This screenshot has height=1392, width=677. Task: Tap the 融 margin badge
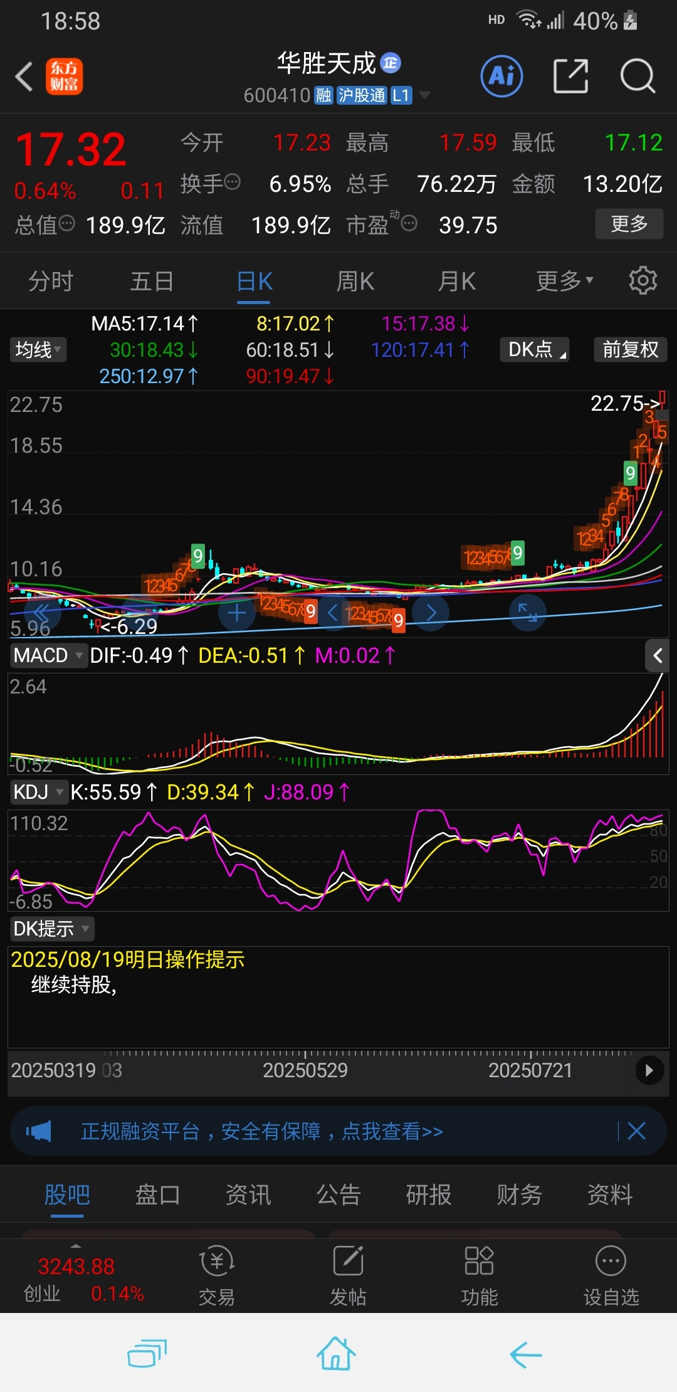pos(323,95)
